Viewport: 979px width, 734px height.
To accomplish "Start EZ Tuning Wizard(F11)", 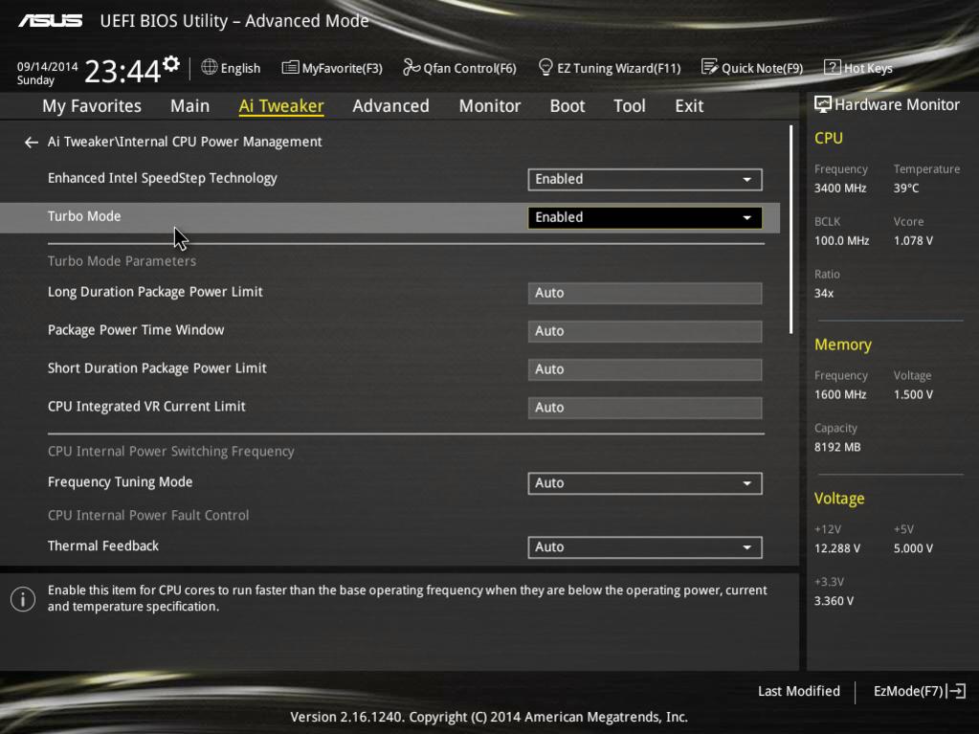I will coord(610,67).
